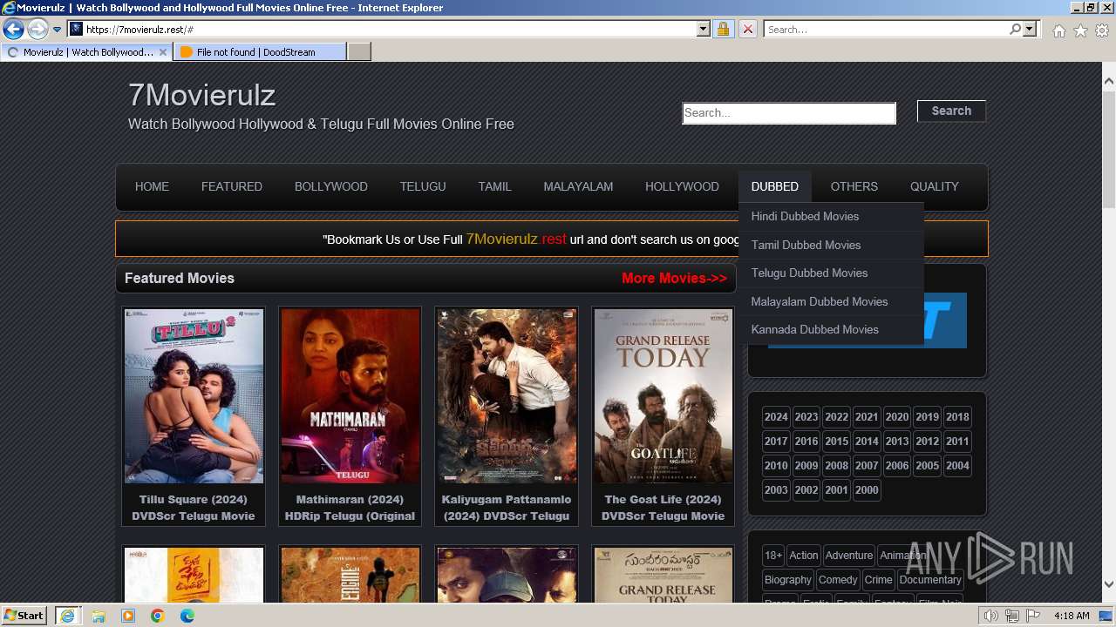Click the DUBBED menu item

click(775, 186)
